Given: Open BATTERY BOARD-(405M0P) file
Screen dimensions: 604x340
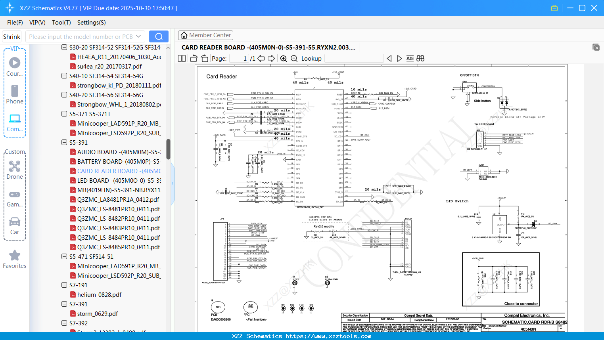Looking at the screenshot, I should [119, 162].
